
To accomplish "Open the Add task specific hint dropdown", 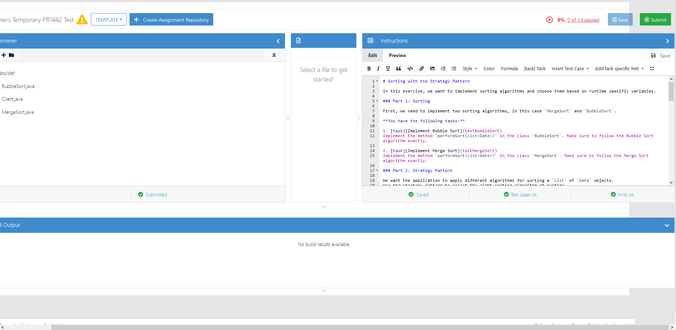I will [x=619, y=69].
